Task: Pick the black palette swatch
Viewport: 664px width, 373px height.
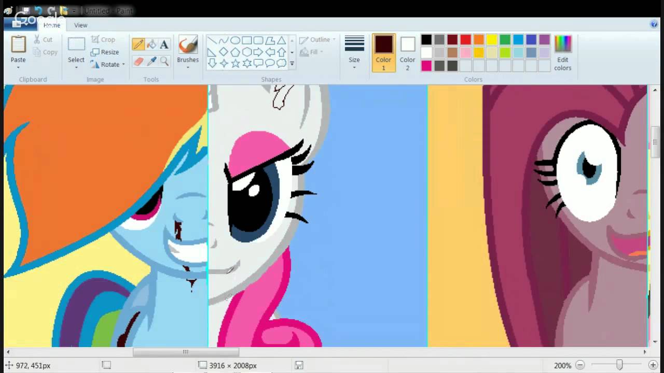Action: tap(426, 40)
